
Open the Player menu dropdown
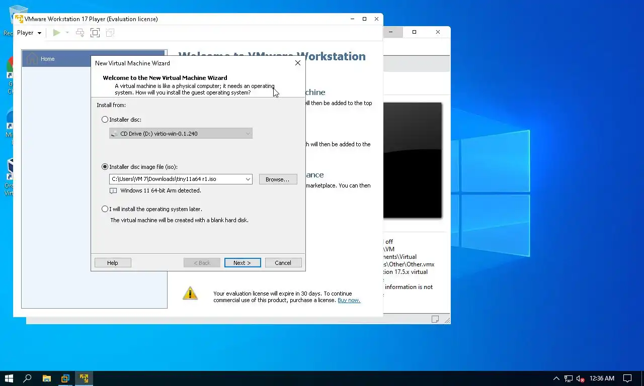pos(29,33)
